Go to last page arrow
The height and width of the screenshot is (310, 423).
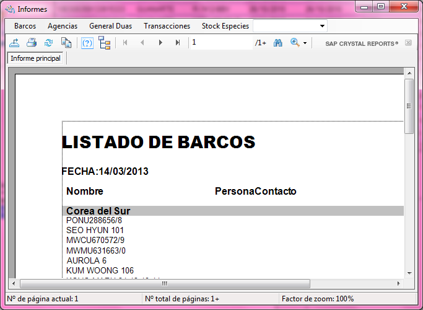(178, 43)
